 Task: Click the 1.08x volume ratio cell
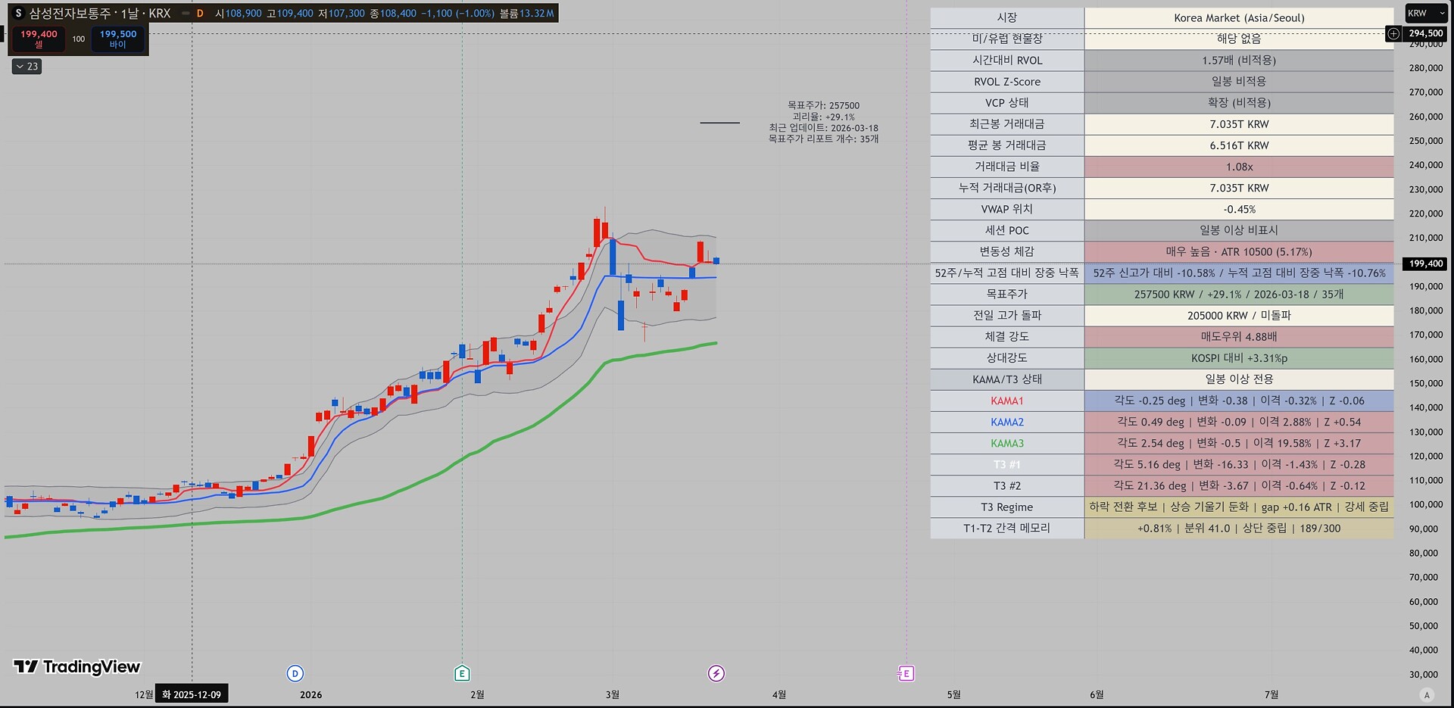click(x=1239, y=167)
